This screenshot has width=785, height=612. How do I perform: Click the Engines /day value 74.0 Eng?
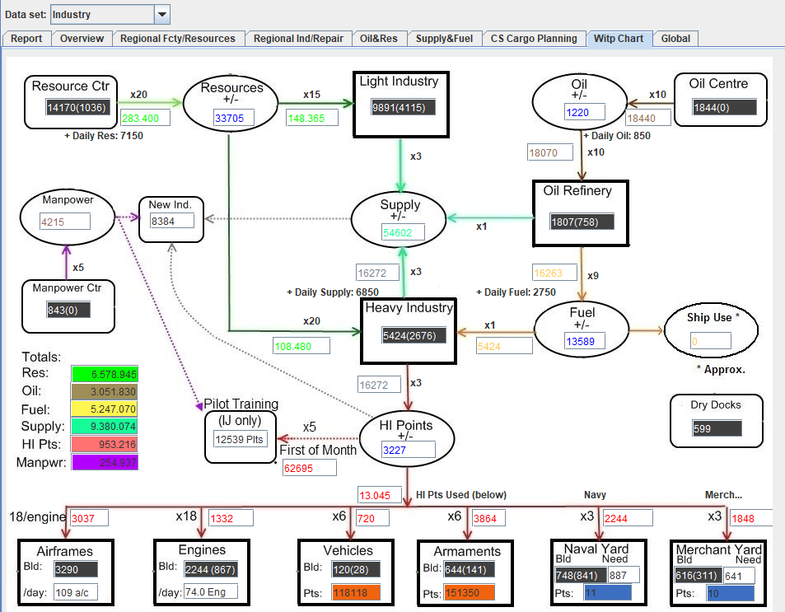pyautogui.click(x=211, y=592)
